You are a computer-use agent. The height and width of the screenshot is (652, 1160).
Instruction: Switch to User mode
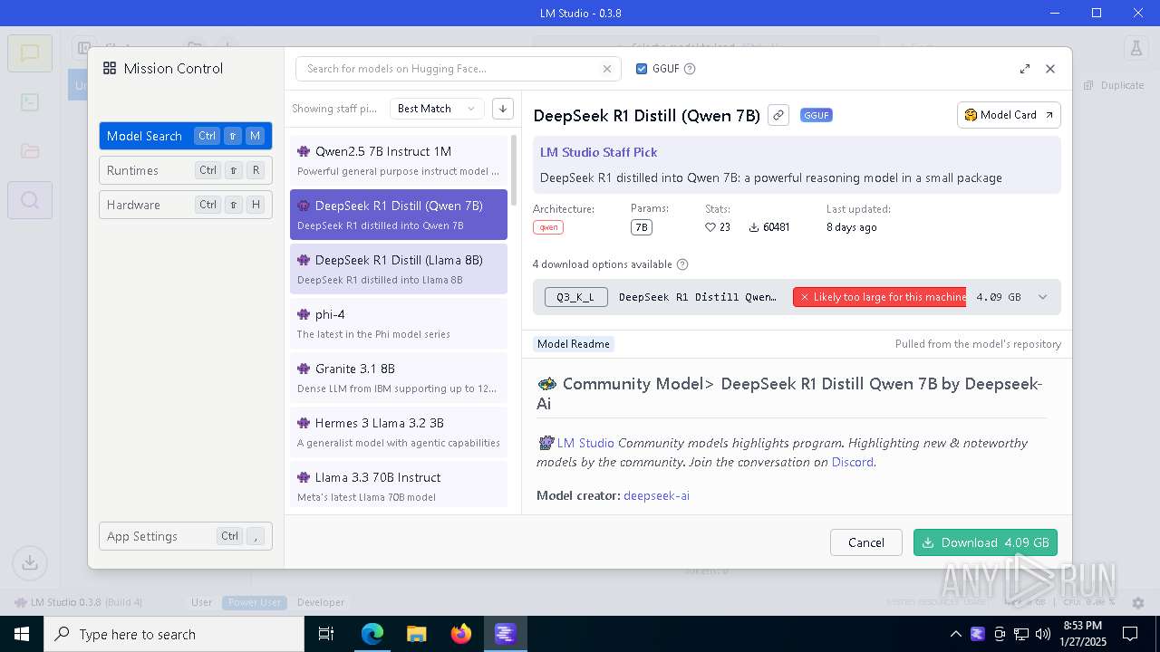coord(202,602)
